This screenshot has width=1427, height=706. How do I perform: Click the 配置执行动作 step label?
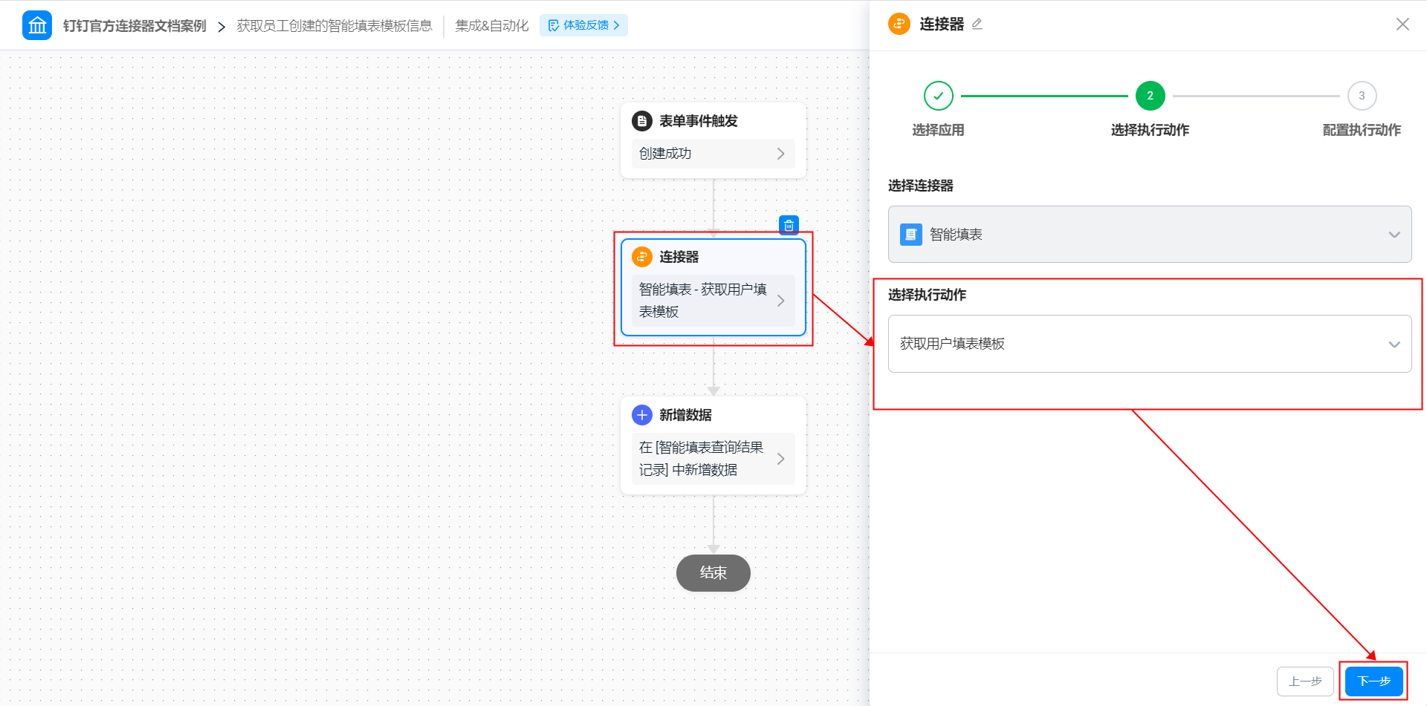(x=1362, y=130)
